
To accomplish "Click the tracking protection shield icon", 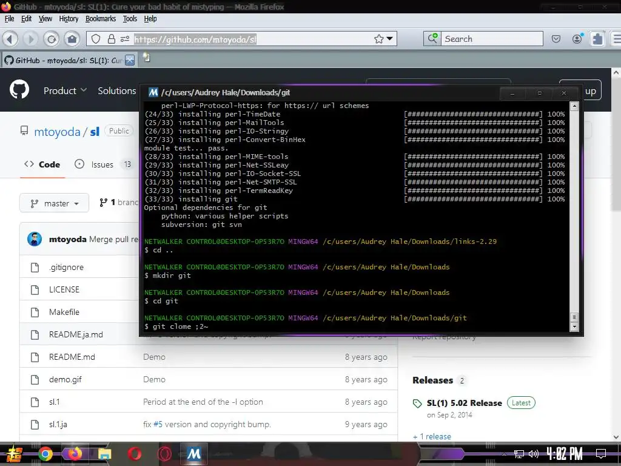I will (x=96, y=39).
